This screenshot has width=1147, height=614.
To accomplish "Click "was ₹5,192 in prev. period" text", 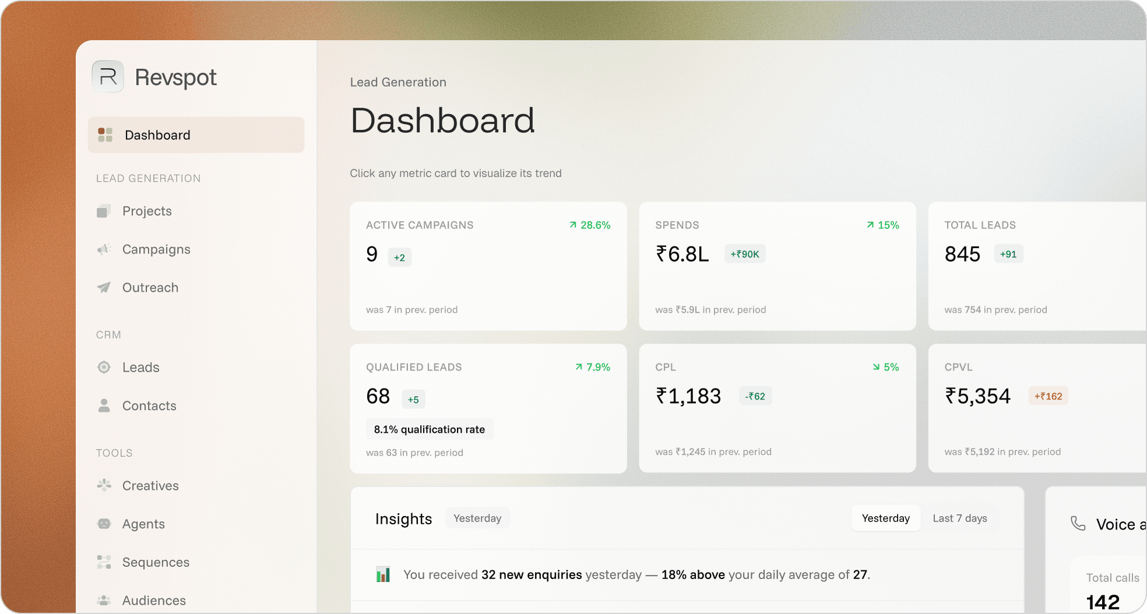I will [x=1002, y=451].
